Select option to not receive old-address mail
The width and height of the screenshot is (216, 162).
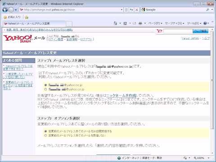pos(45,135)
